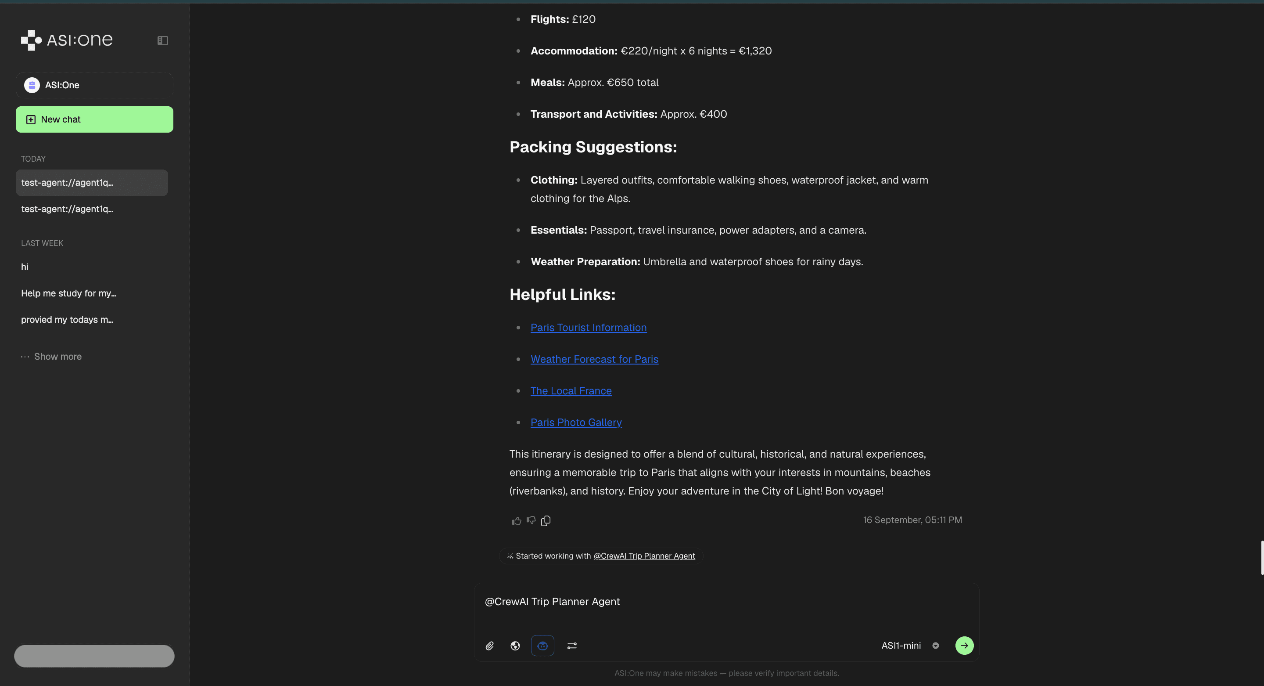Send message with green arrow button
The height and width of the screenshot is (686, 1264).
point(964,646)
